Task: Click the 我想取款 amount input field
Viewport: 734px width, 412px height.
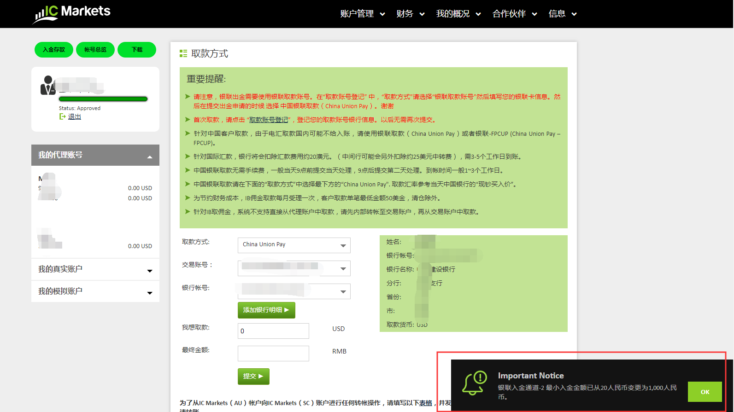Action: (x=273, y=331)
